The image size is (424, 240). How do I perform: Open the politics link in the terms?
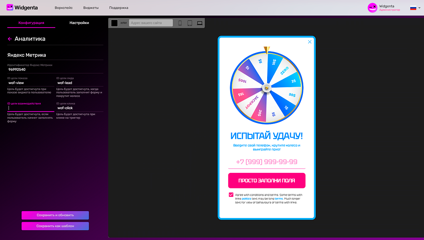pyautogui.click(x=246, y=199)
